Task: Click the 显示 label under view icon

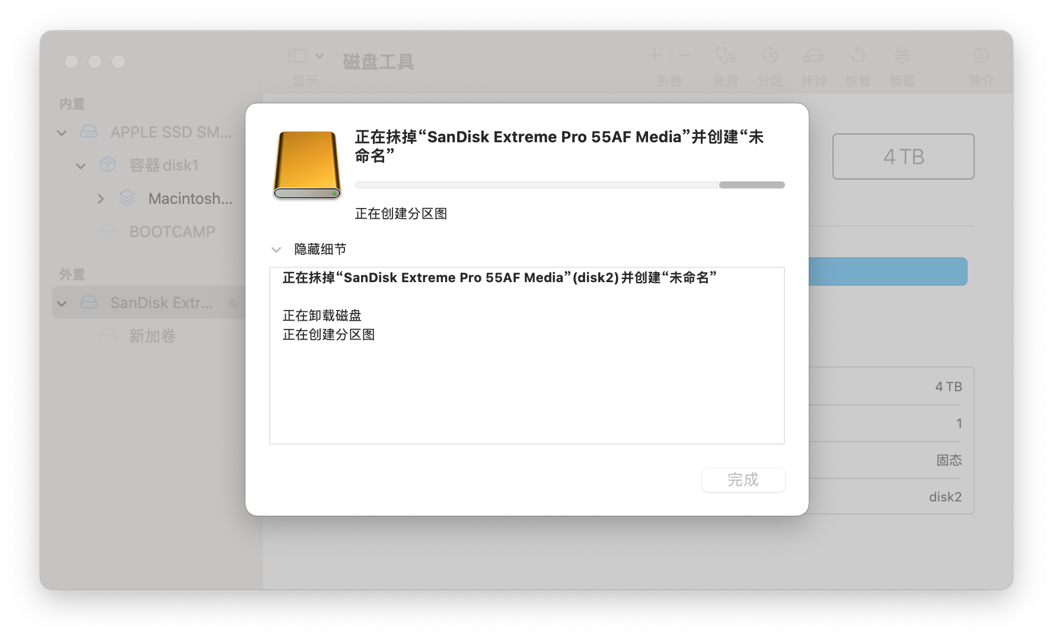Action: (x=305, y=81)
